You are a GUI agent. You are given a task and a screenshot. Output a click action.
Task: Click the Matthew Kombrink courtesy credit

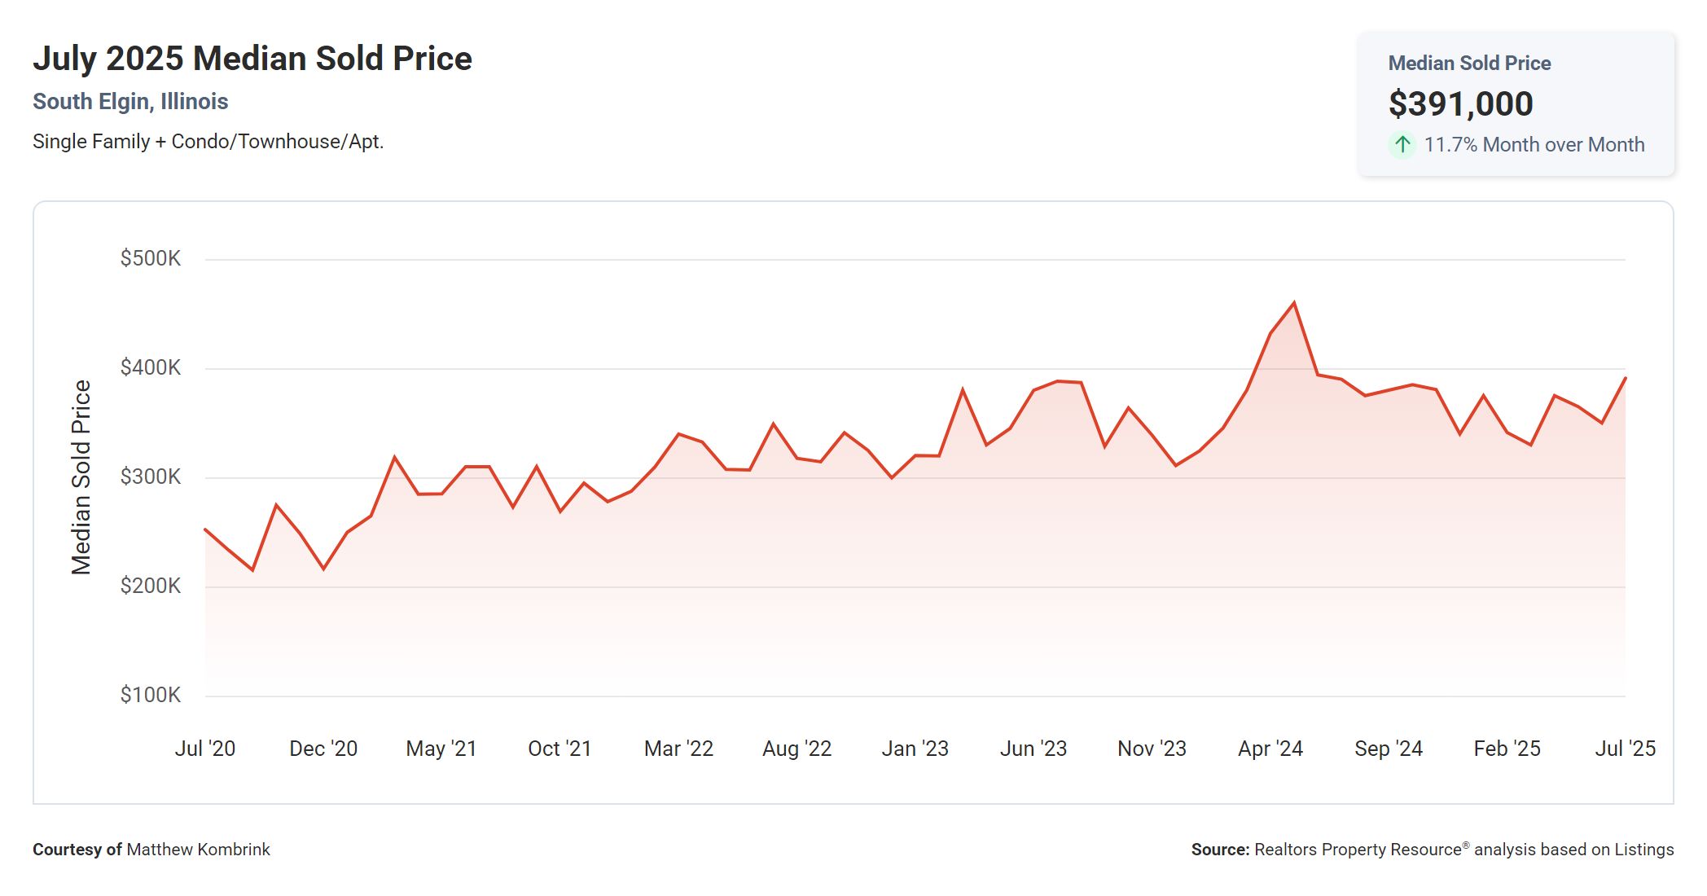point(198,850)
